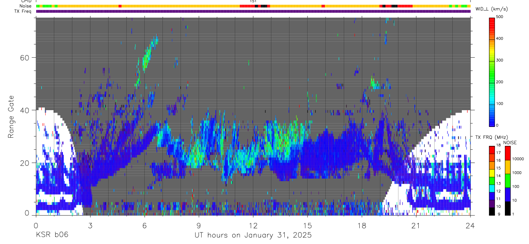
Task: Click the '151' CPID value above the plot
Action: coord(253,1)
